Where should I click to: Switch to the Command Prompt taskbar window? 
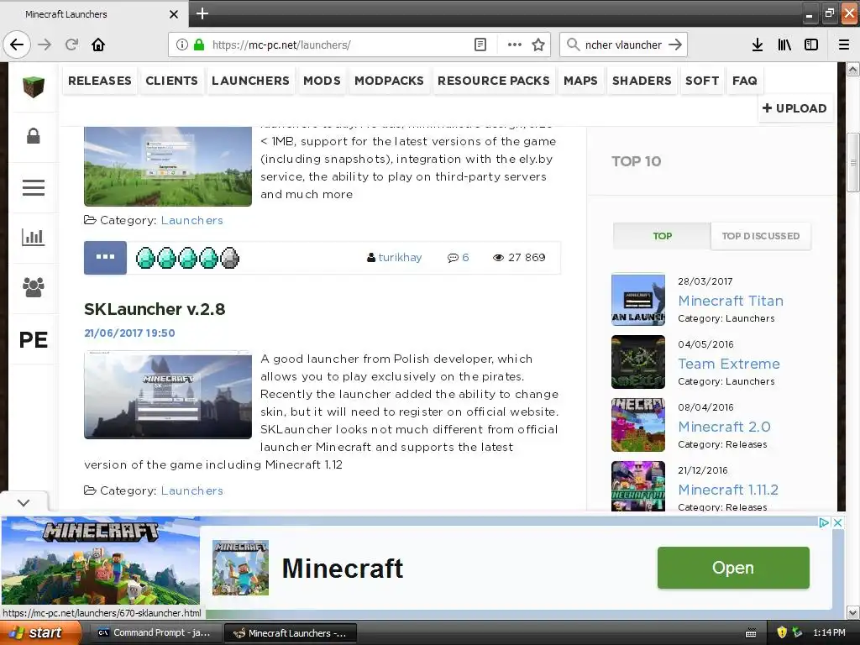point(155,633)
